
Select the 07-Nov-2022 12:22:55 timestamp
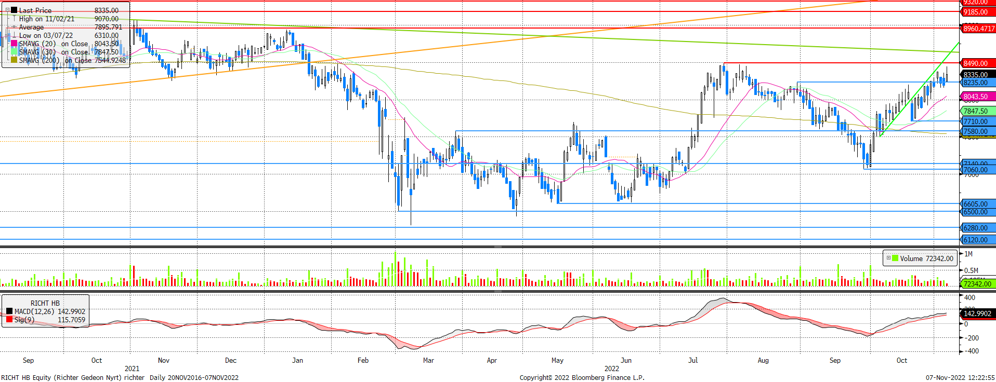960,377
